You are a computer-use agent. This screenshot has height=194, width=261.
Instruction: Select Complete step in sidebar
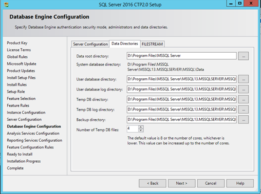point(15,168)
